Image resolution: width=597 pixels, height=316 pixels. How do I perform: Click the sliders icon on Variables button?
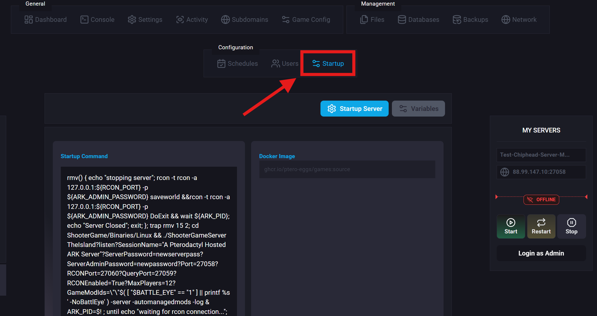coord(403,109)
